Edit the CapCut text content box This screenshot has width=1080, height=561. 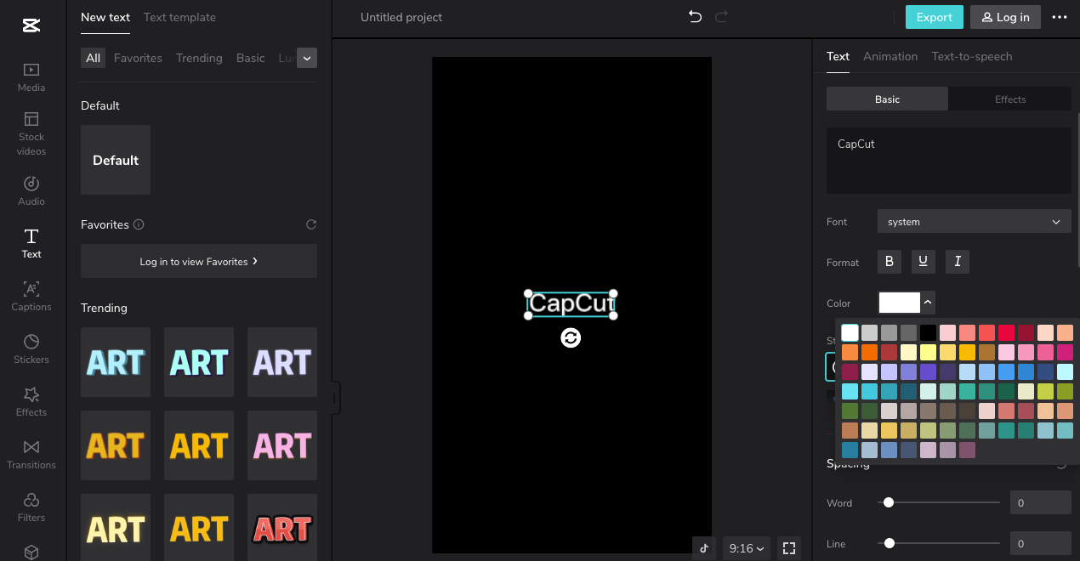click(949, 161)
